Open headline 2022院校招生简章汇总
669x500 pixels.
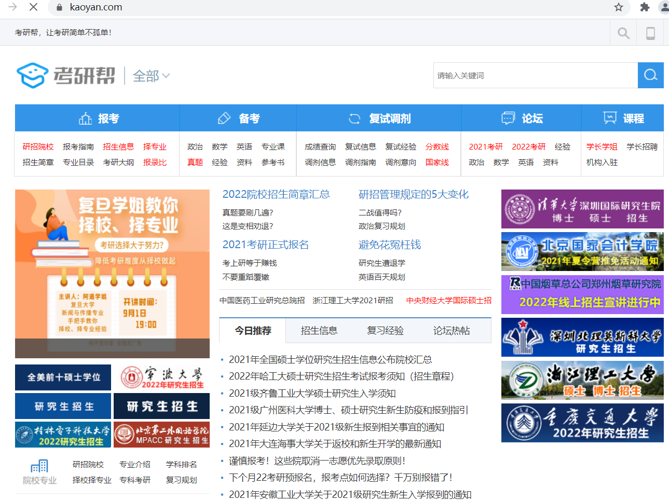(276, 194)
